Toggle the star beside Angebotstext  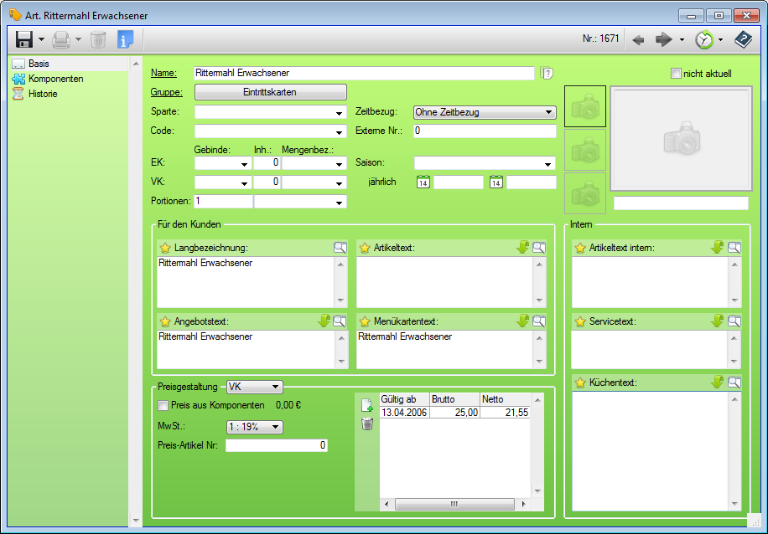tap(165, 321)
